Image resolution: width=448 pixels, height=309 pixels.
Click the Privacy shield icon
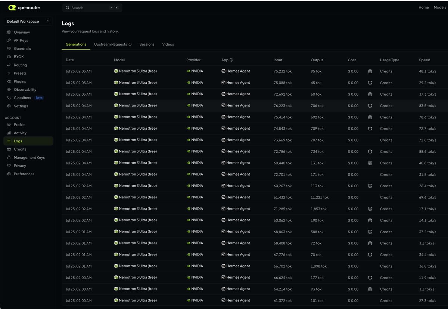pos(9,166)
